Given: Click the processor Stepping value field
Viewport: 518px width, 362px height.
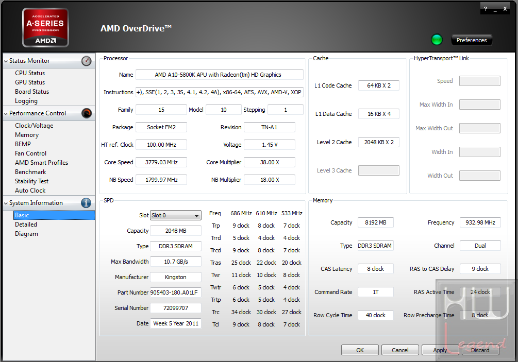Looking at the screenshot, I should pos(286,110).
